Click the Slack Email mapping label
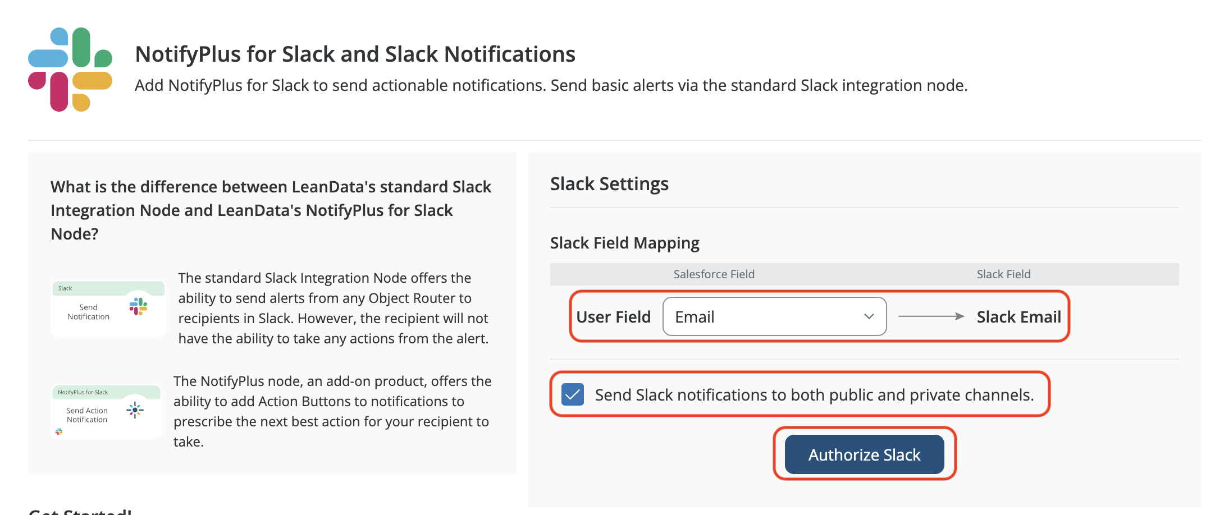The width and height of the screenshot is (1215, 515). (x=1018, y=317)
